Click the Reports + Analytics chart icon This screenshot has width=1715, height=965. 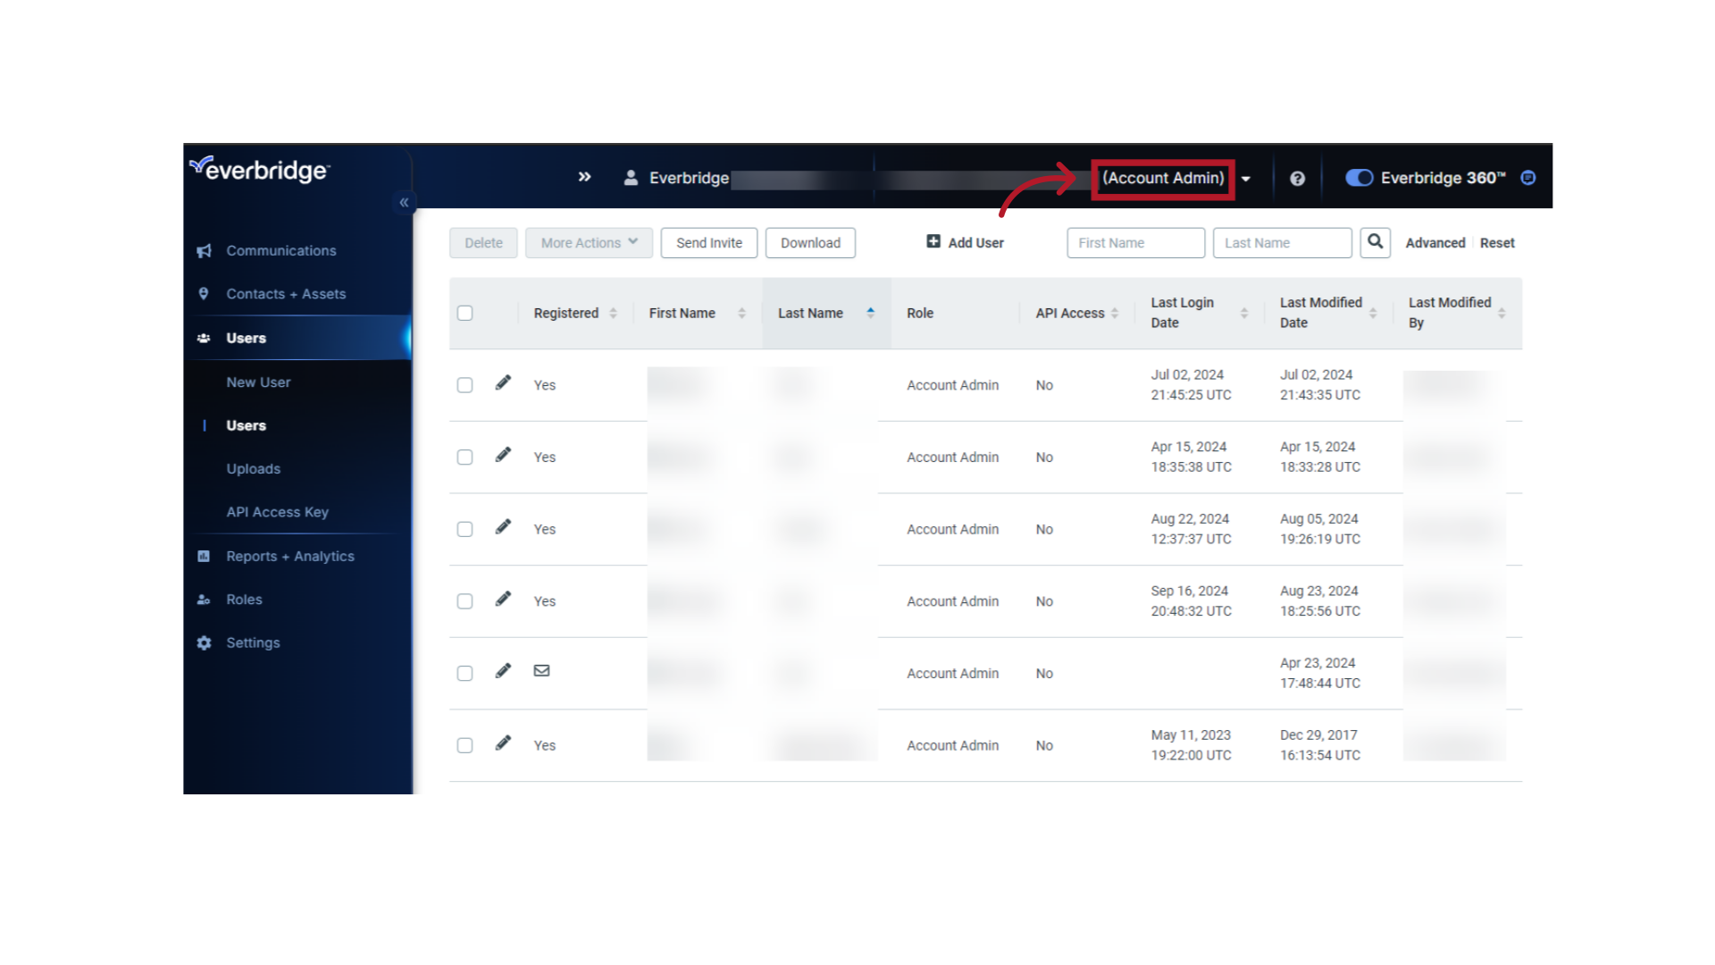pyautogui.click(x=205, y=556)
